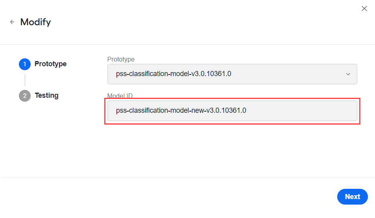Screen dimensions: 375x218
Task: Jump to the Testing step label
Action: [x=47, y=95]
